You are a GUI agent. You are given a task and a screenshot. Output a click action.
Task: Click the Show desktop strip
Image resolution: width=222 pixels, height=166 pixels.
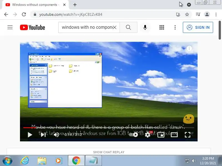coord(220,161)
